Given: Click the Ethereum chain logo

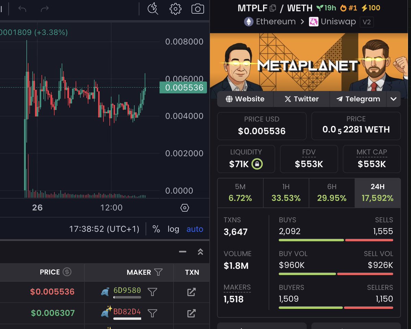Looking at the screenshot, I should tap(249, 22).
